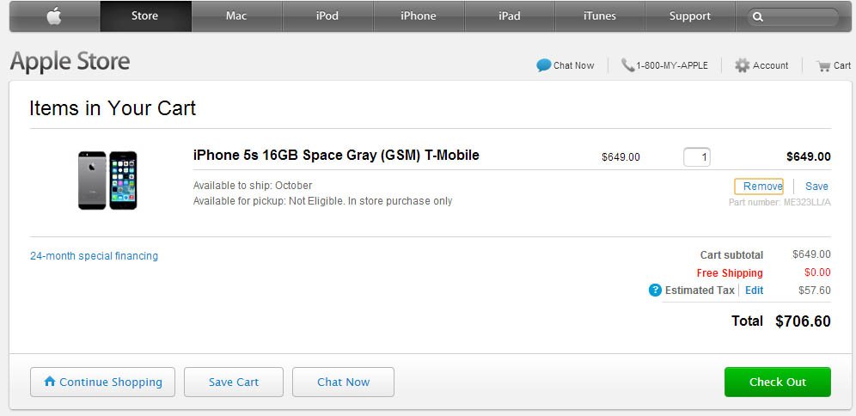Click the phone icon beside 1-800-MY-APPLE
Image resolution: width=856 pixels, height=416 pixels.
tap(627, 65)
